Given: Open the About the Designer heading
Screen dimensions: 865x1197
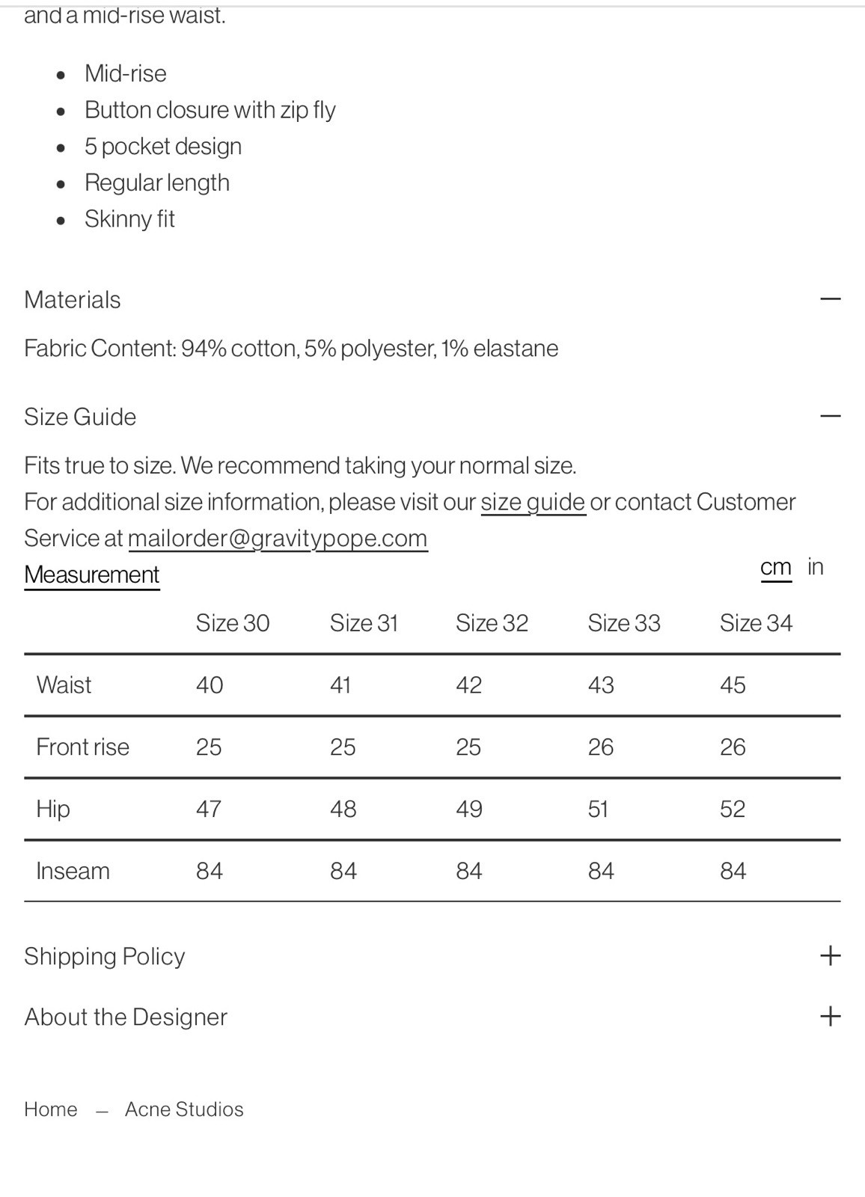Looking at the screenshot, I should pos(125,1017).
